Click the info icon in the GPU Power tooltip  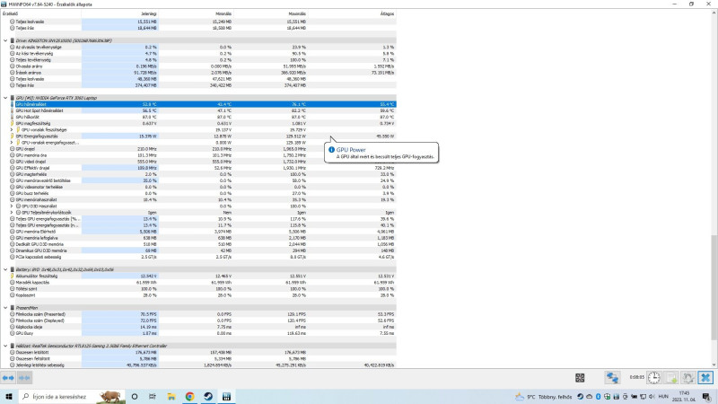point(331,150)
